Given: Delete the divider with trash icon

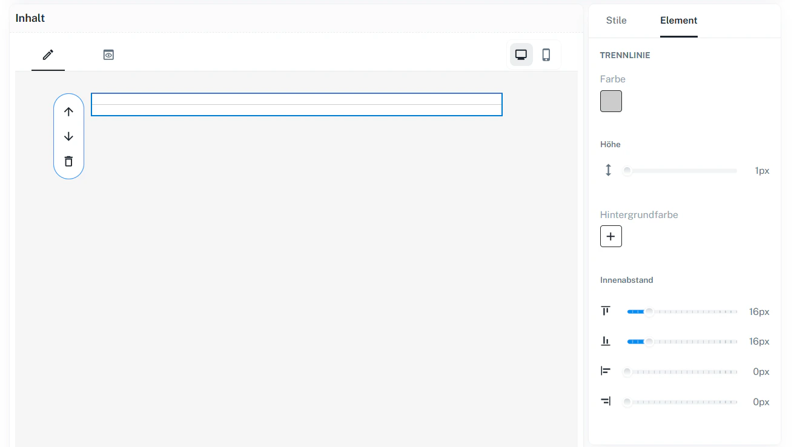Looking at the screenshot, I should pos(68,161).
